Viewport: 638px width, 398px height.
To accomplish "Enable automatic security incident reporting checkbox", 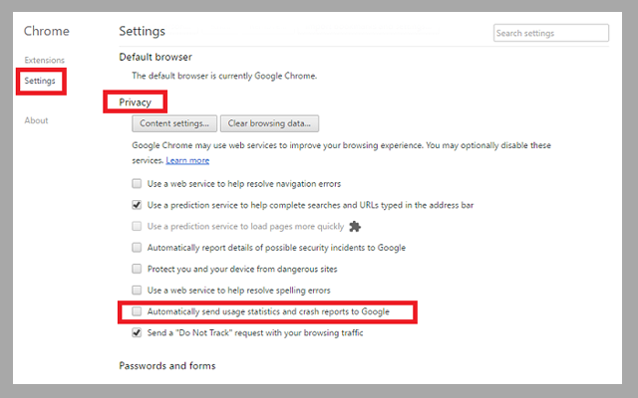I will pos(138,248).
